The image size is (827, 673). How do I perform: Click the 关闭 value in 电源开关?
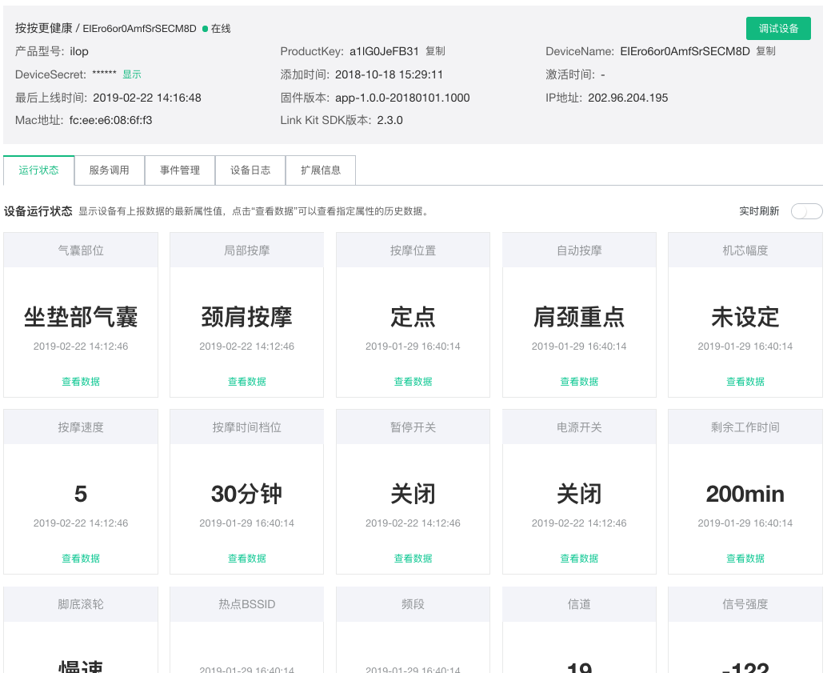pos(579,494)
